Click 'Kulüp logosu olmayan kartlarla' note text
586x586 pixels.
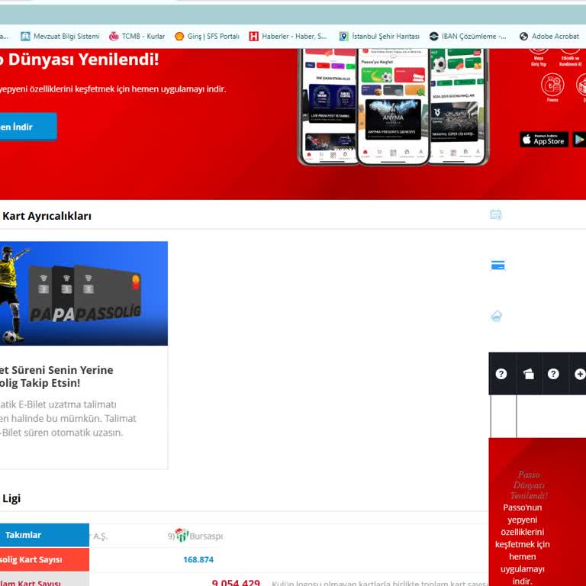380,583
